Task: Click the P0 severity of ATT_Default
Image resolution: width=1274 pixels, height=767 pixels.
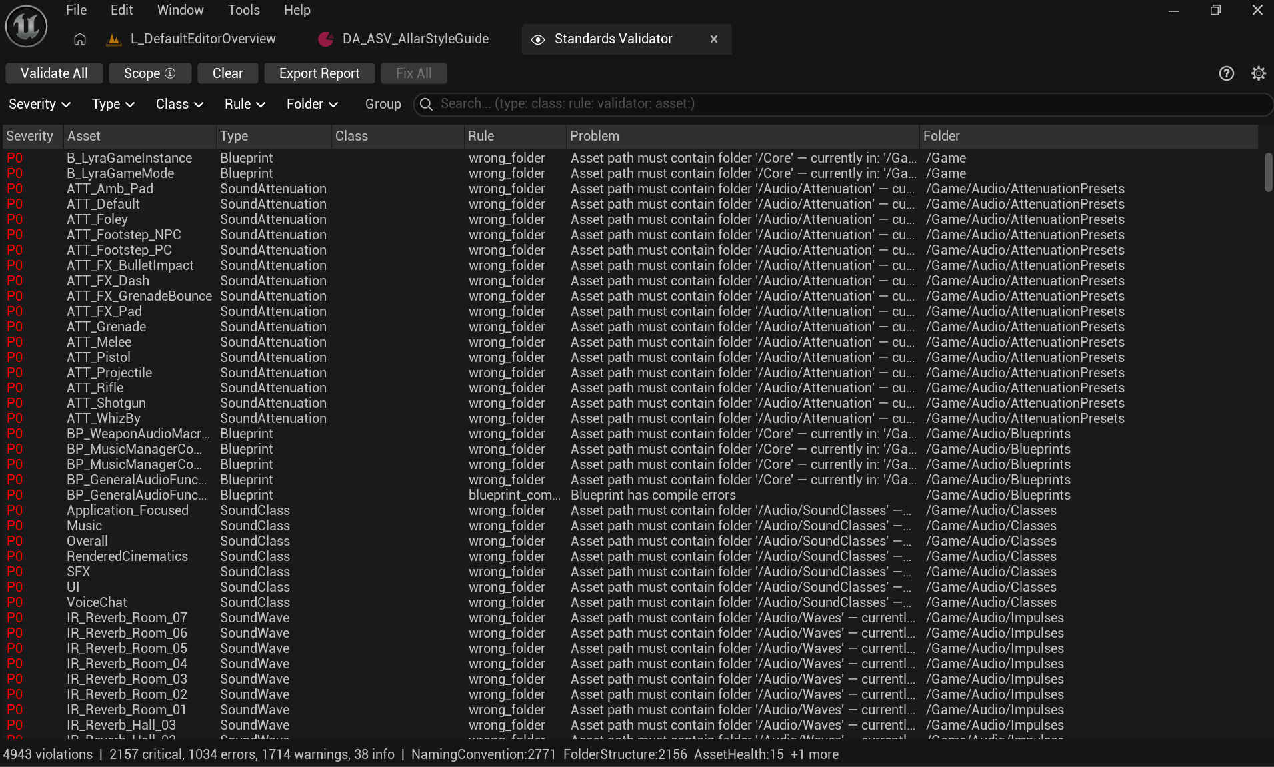Action: (15, 204)
